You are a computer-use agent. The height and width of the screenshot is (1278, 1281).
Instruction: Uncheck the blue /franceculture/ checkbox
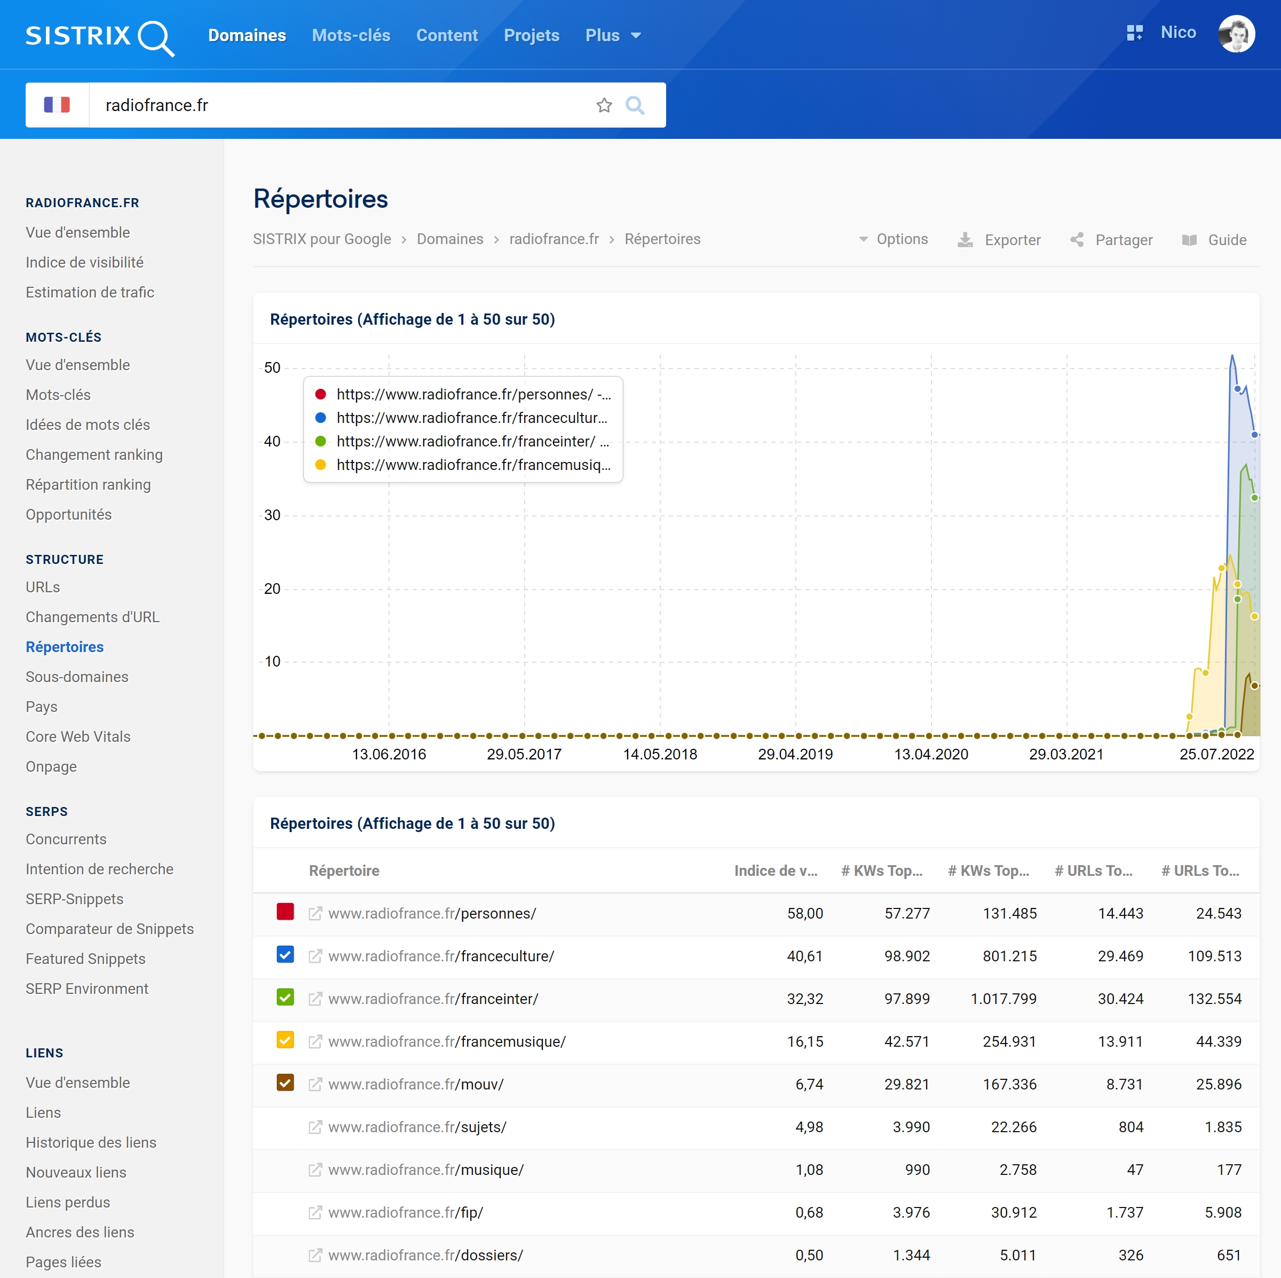click(285, 955)
